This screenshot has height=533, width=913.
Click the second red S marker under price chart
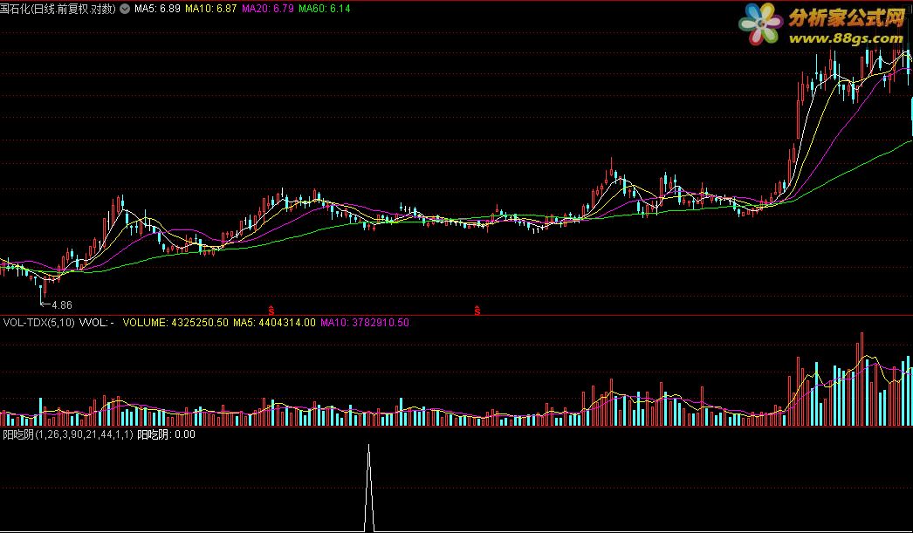[x=477, y=311]
